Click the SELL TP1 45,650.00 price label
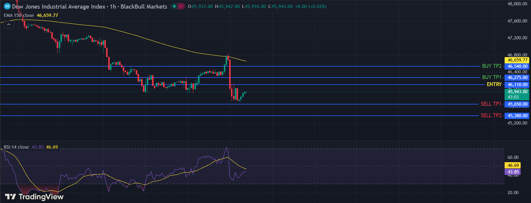This screenshot has width=531, height=203. (x=517, y=104)
